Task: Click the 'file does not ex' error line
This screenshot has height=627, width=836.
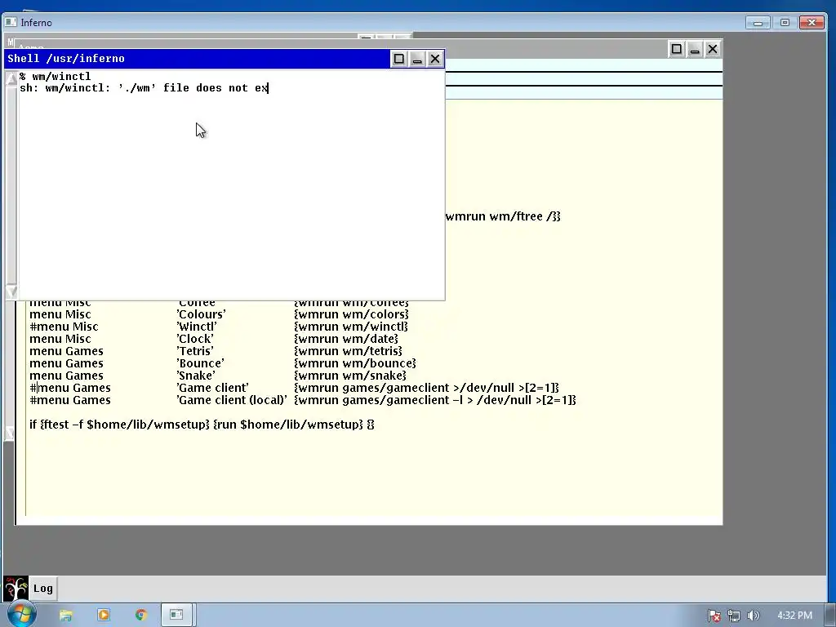Action: coord(144,88)
